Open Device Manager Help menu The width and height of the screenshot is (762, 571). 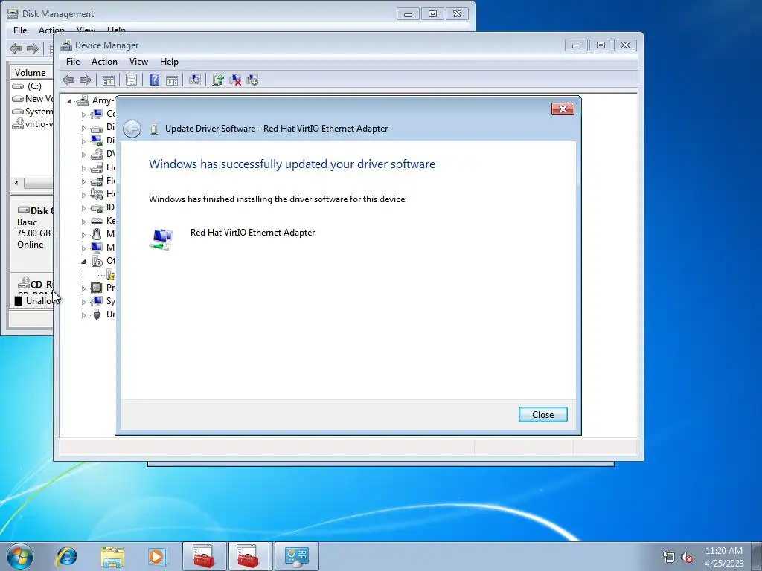tap(169, 62)
